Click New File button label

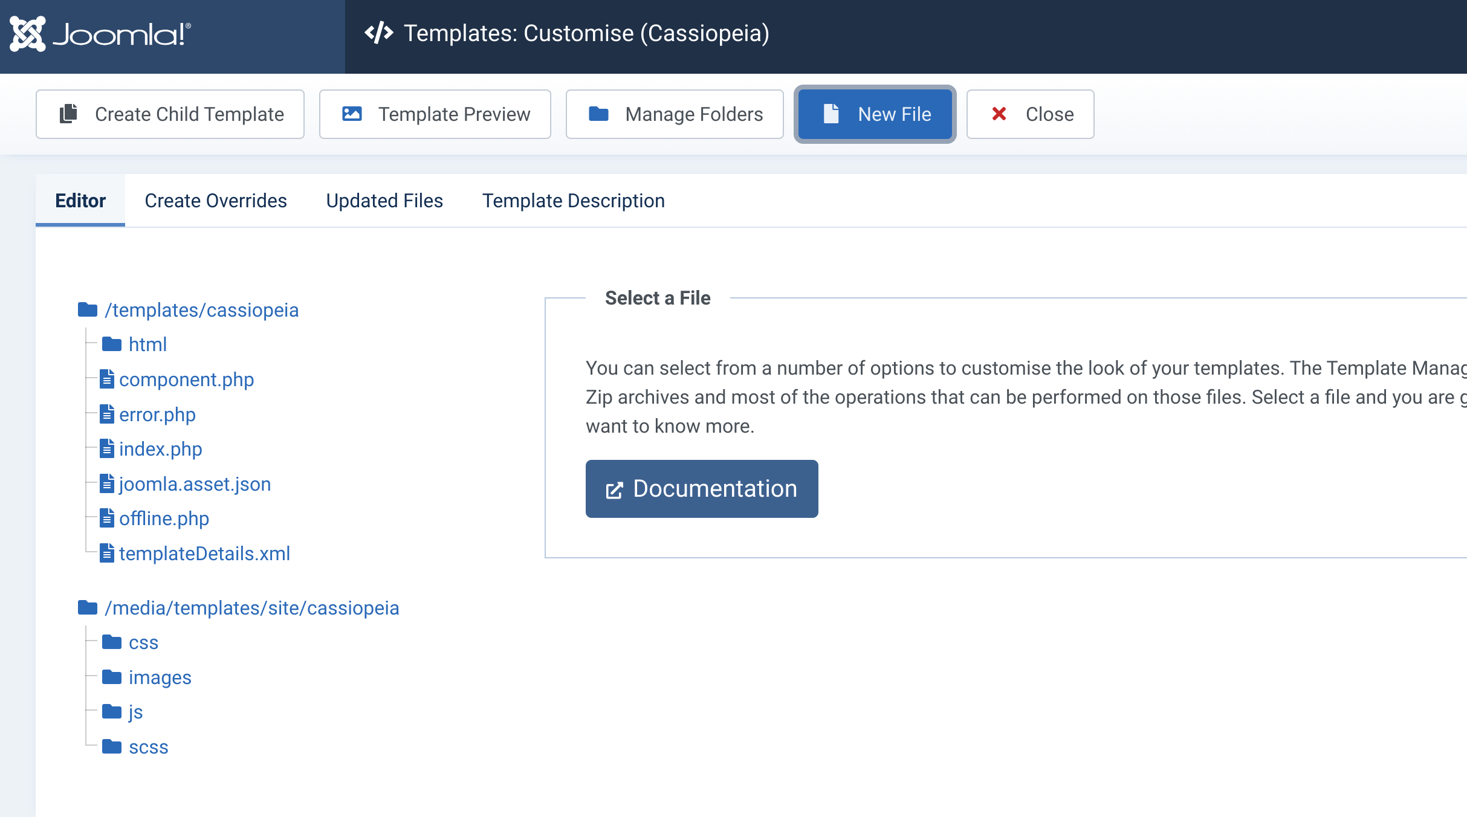895,114
